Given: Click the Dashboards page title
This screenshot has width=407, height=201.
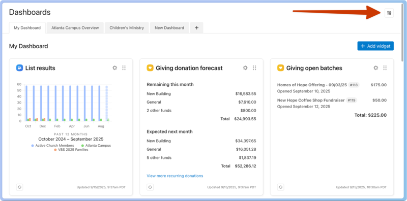Looking at the screenshot, I should coord(30,12).
